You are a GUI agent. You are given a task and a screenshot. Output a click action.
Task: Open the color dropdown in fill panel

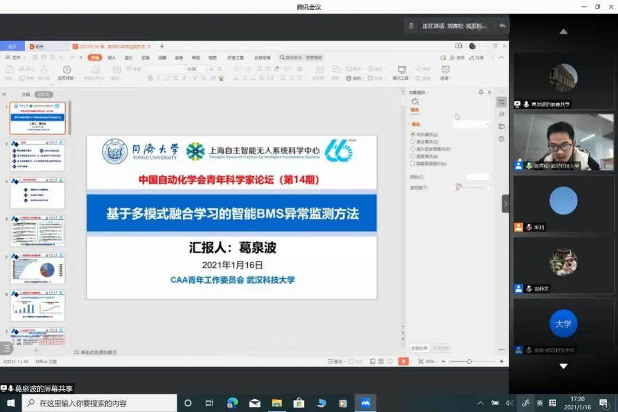pos(478,177)
